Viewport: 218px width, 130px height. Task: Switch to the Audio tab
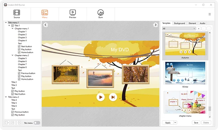203,23
